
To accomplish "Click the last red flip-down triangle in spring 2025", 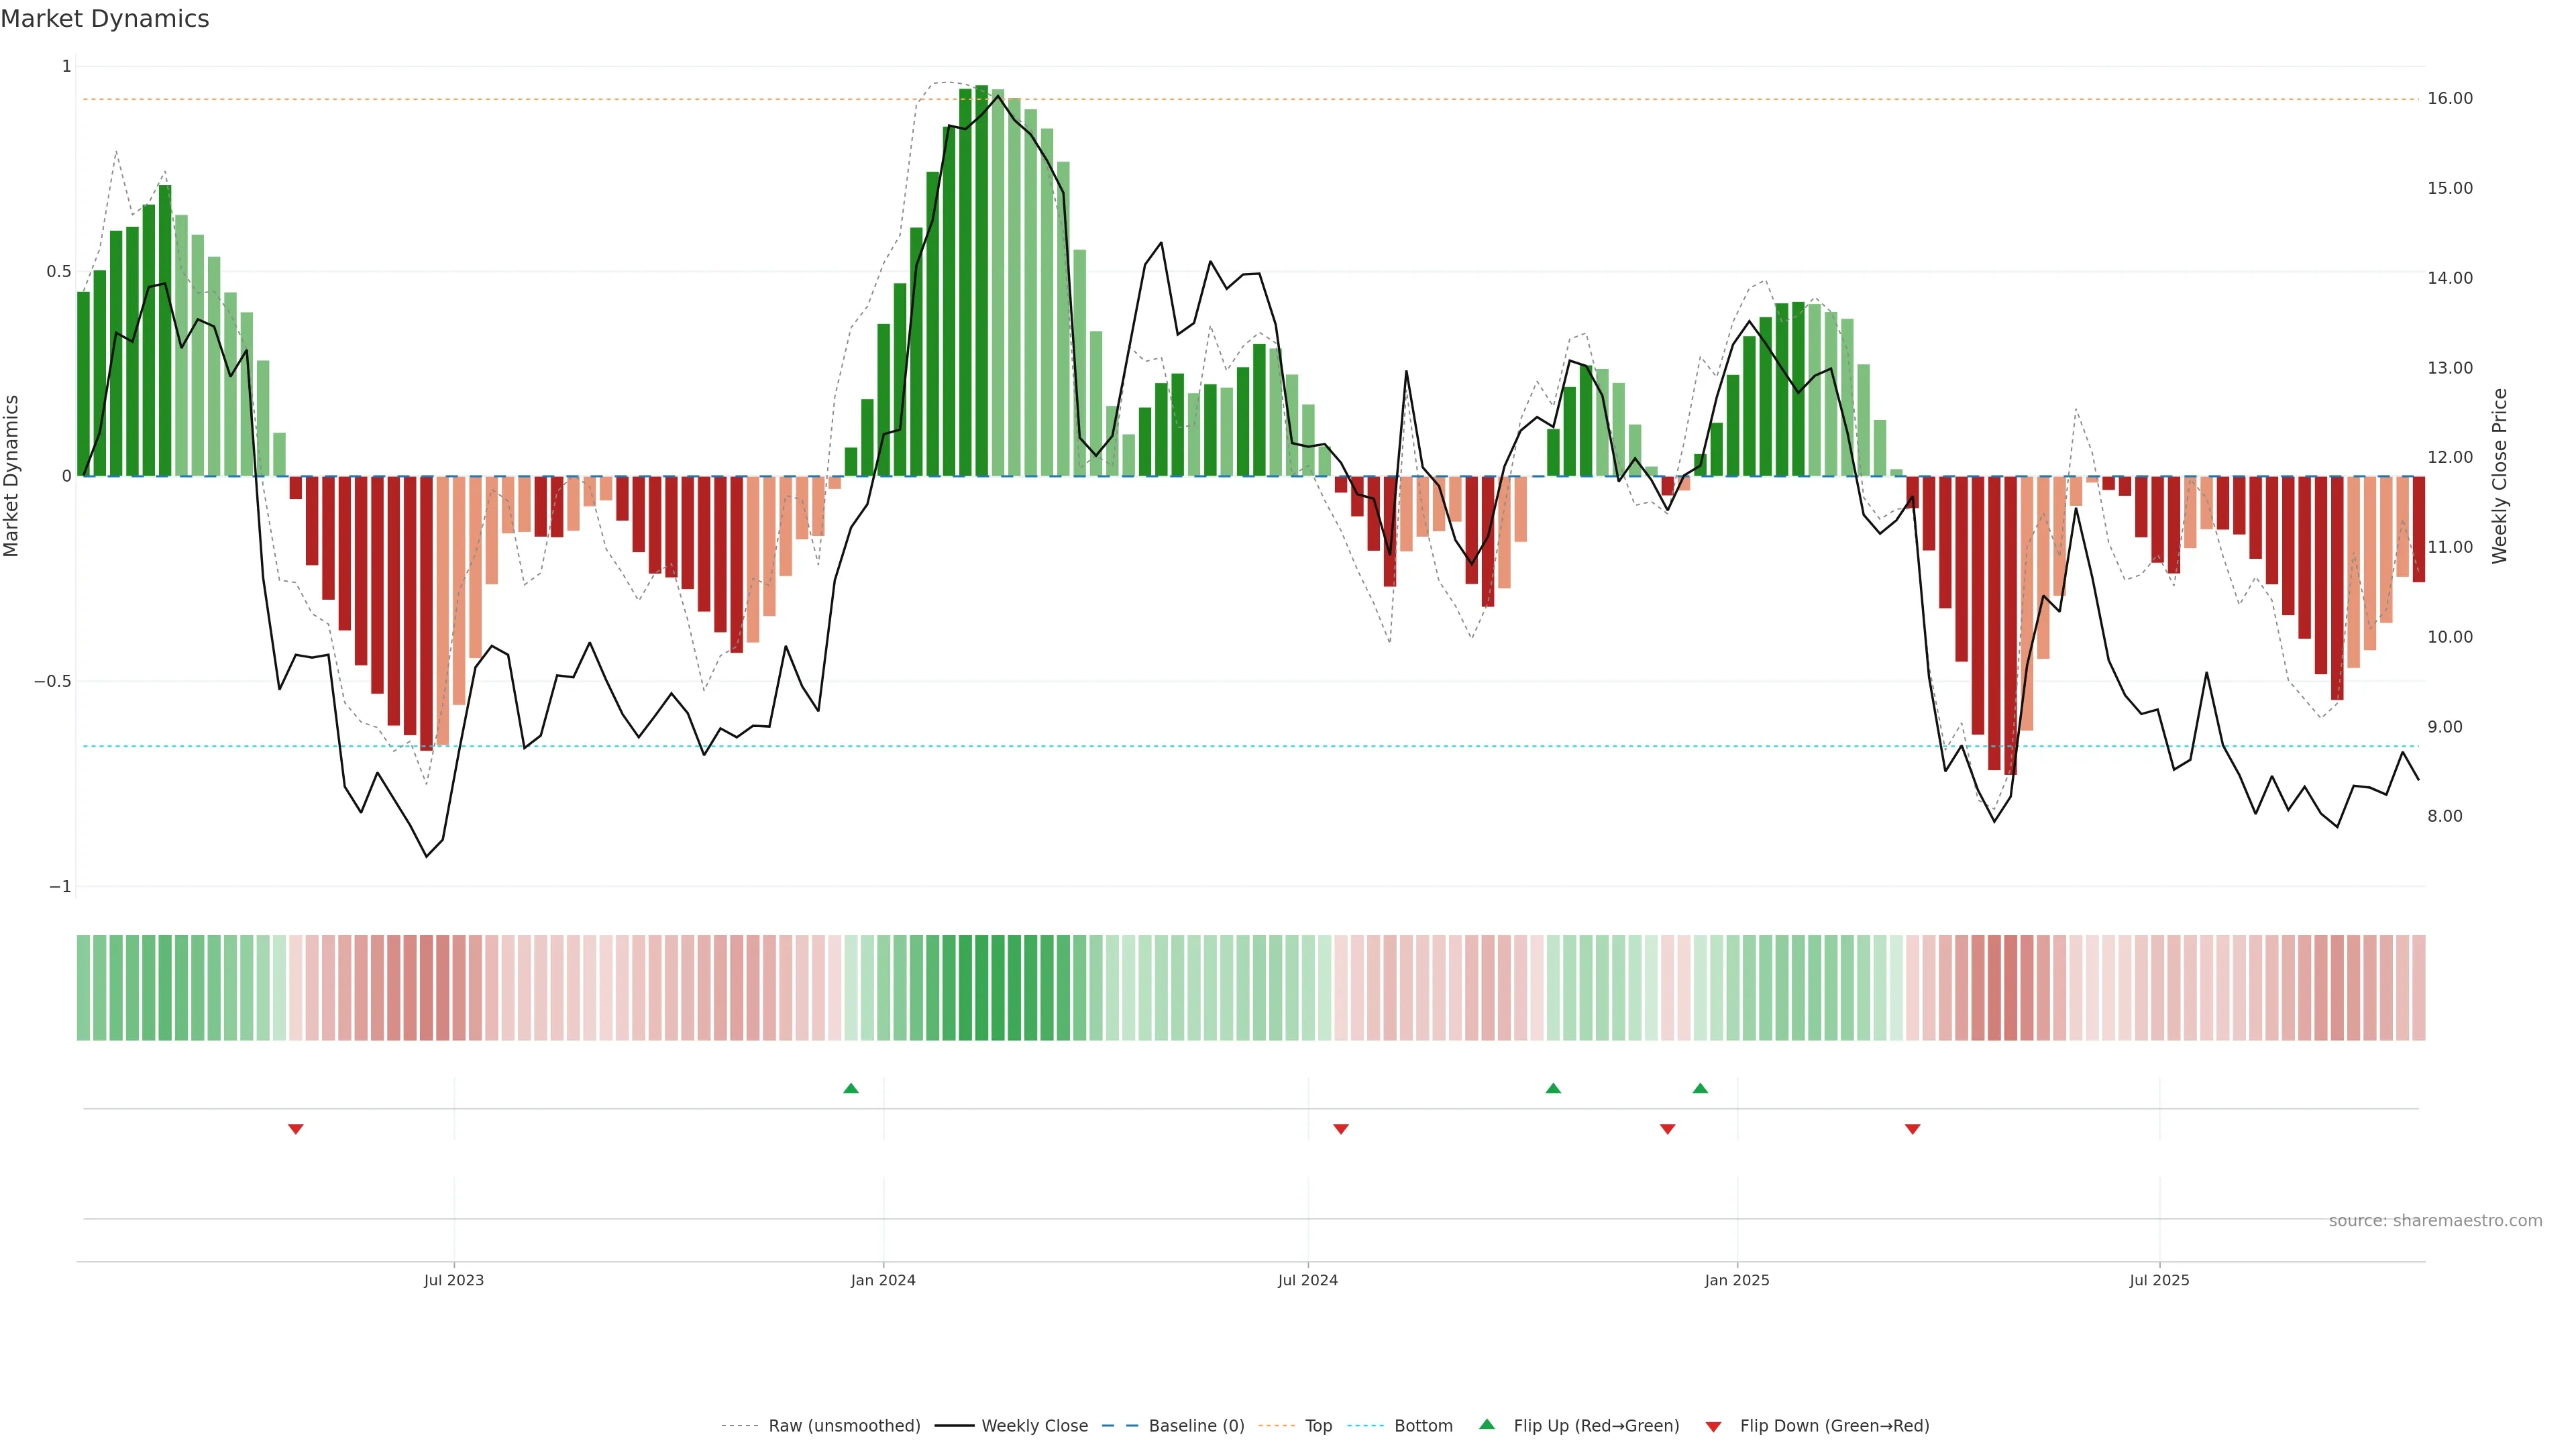I will pos(1912,1129).
